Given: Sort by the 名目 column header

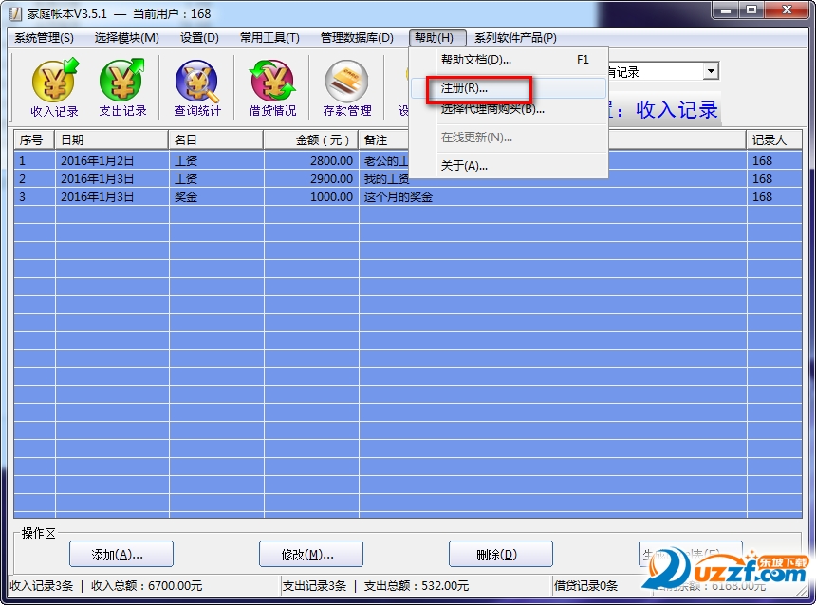Looking at the screenshot, I should [216, 140].
